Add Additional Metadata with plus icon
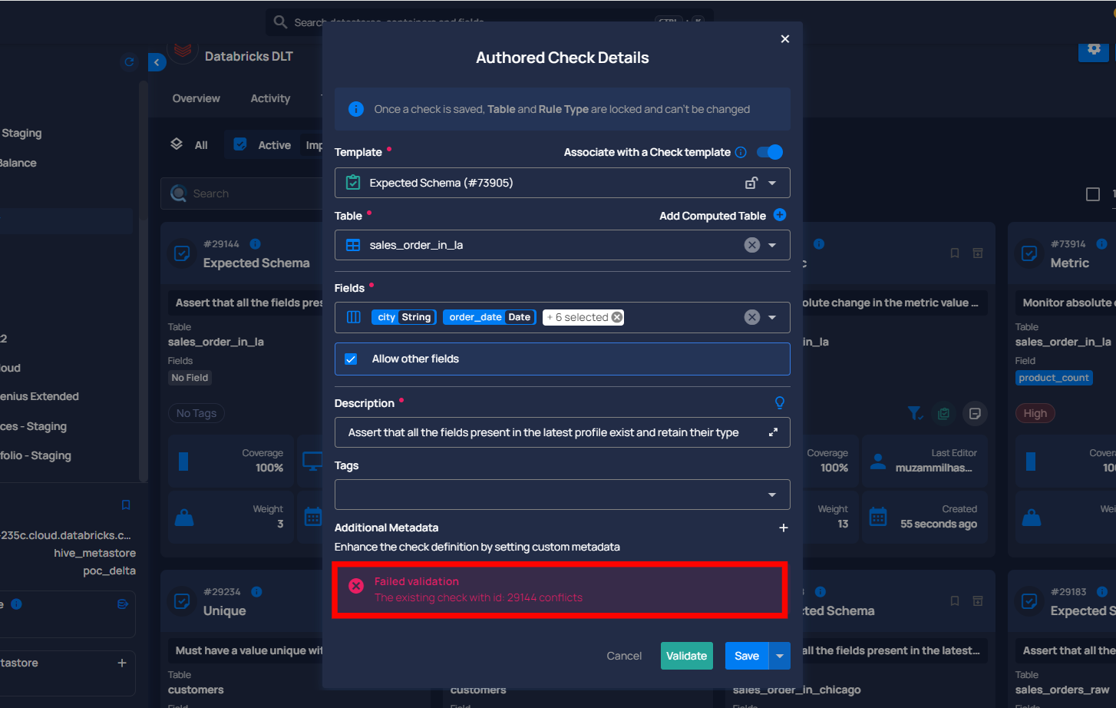This screenshot has height=708, width=1116. point(783,528)
